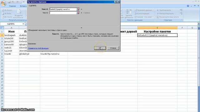
Task: Click Группировать ribbon command
Action: pyautogui.click(x=164, y=10)
